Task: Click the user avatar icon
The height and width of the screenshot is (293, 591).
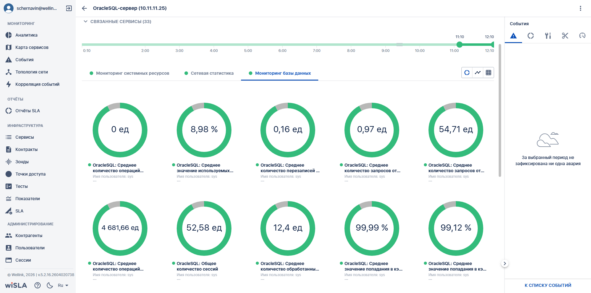Action: [x=9, y=8]
